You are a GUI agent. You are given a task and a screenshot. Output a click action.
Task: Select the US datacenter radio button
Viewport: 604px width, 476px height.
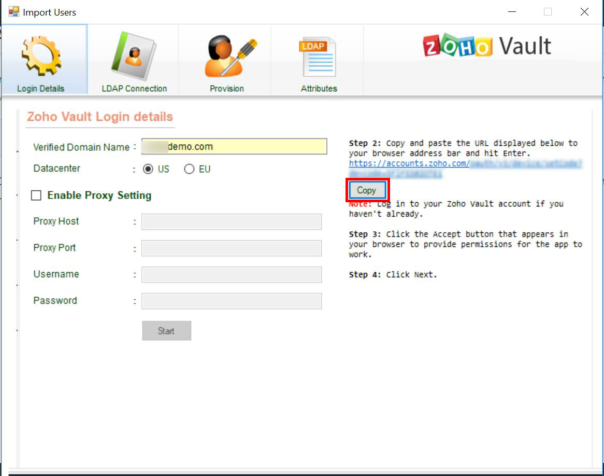pyautogui.click(x=148, y=169)
